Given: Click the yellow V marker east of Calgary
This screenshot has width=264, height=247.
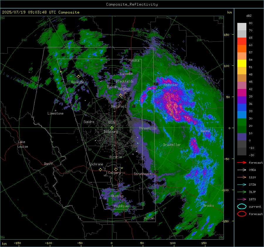Looking at the screenshot, I should [x=122, y=168].
